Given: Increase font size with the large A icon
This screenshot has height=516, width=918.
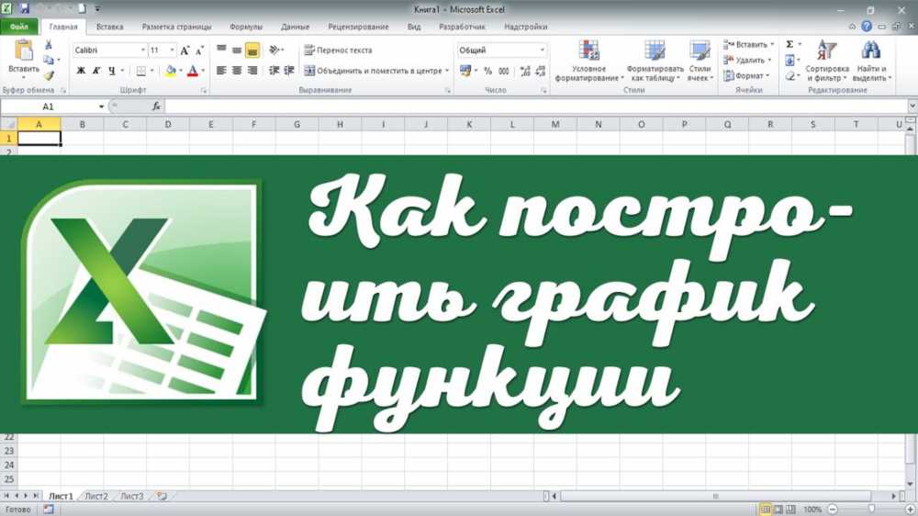Looking at the screenshot, I should coord(185,50).
